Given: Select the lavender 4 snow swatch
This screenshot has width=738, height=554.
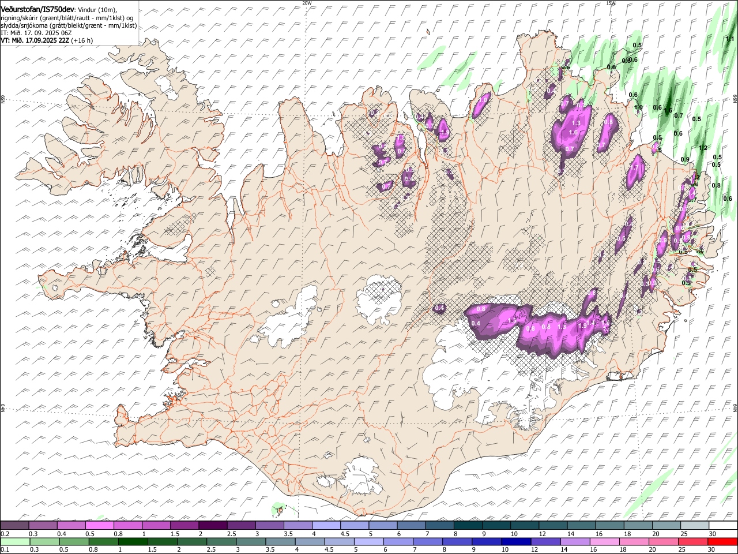Looking at the screenshot, I should [x=326, y=525].
